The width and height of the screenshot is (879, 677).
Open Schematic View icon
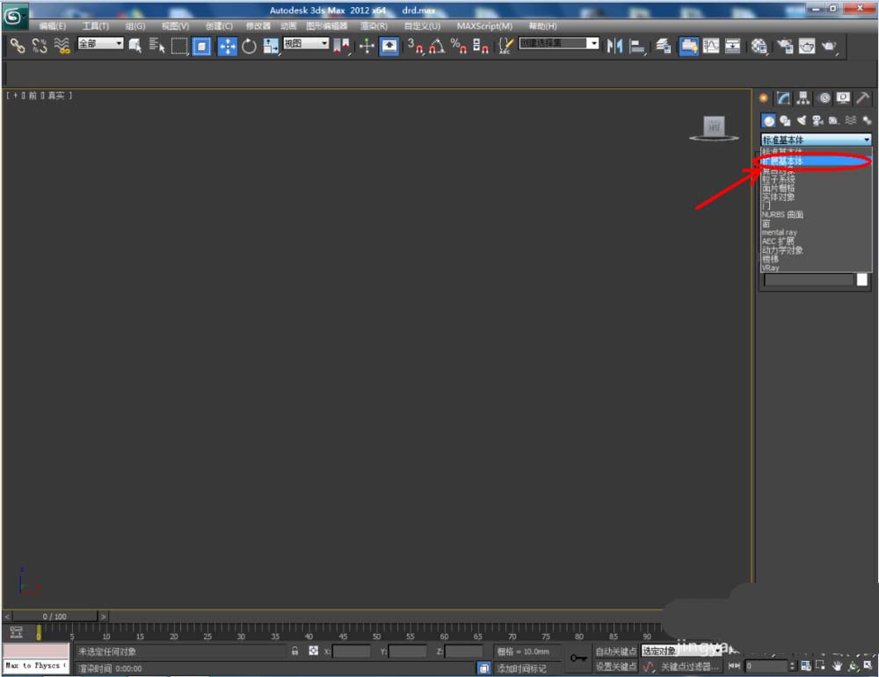click(x=733, y=46)
